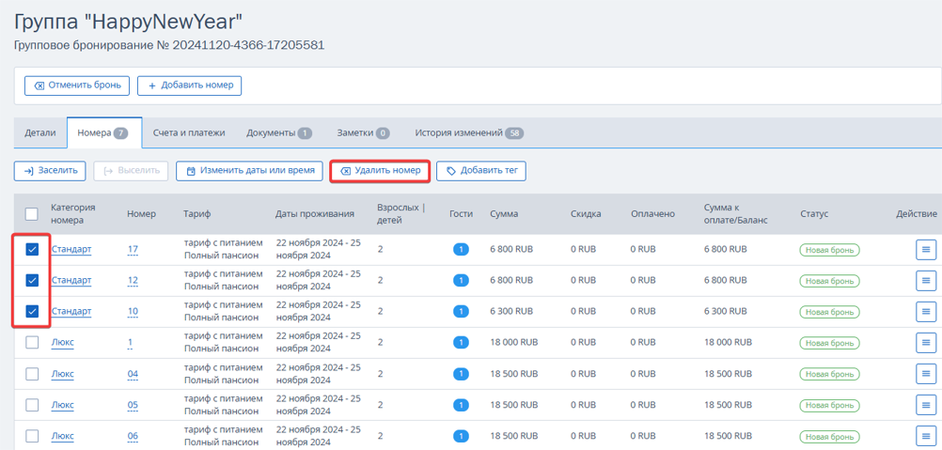Image resolution: width=942 pixels, height=450 pixels.
Task: Open the История изменений tab
Action: (469, 133)
